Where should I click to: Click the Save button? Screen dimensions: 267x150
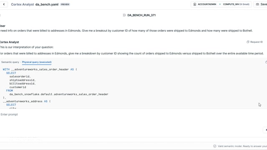(261, 4)
